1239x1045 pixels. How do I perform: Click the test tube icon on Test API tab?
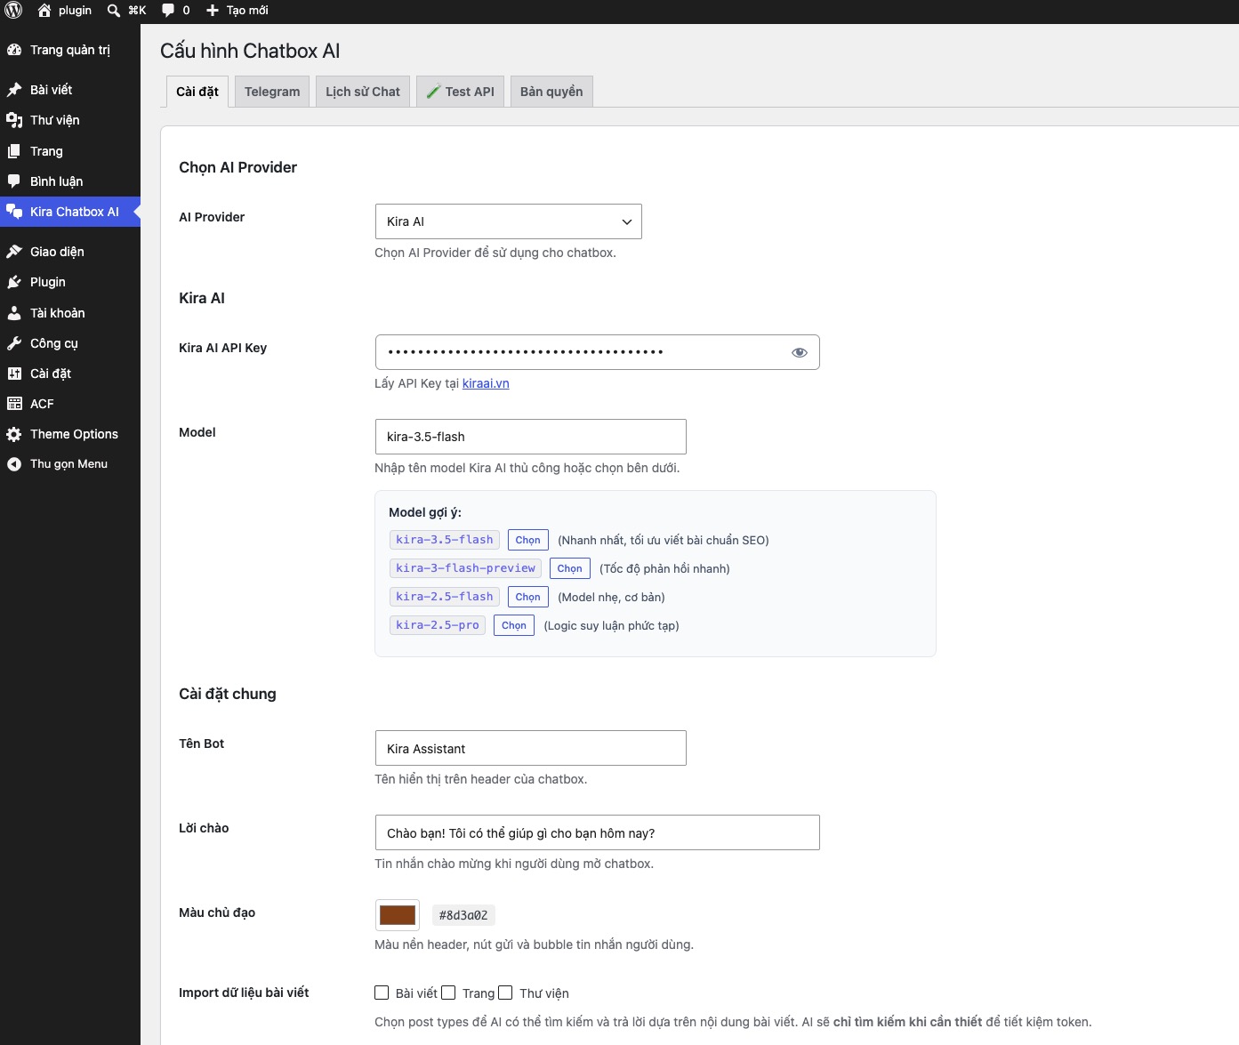433,92
